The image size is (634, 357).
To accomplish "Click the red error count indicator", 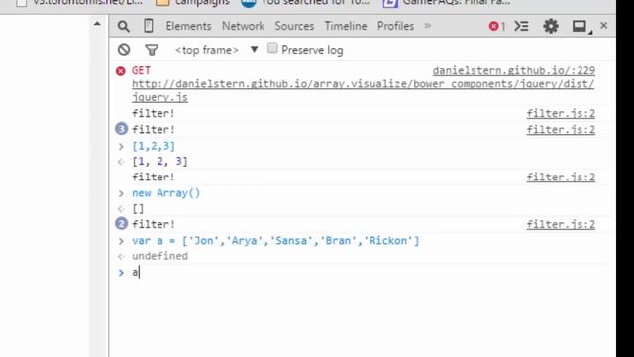I will click(496, 27).
